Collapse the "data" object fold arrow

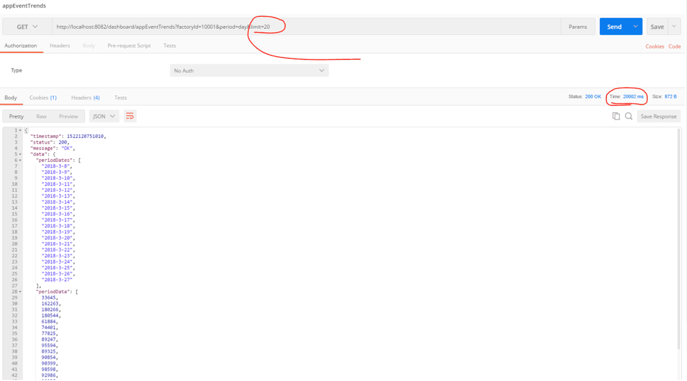click(x=21, y=155)
